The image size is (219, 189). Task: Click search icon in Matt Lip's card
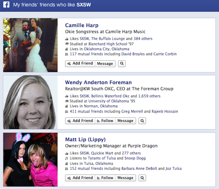click(x=142, y=178)
